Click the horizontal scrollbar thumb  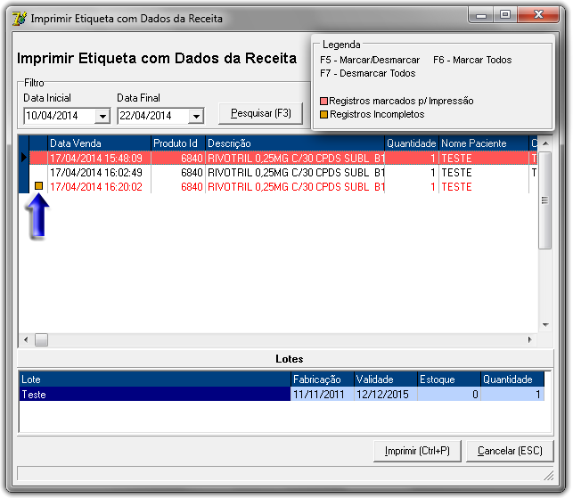point(41,339)
